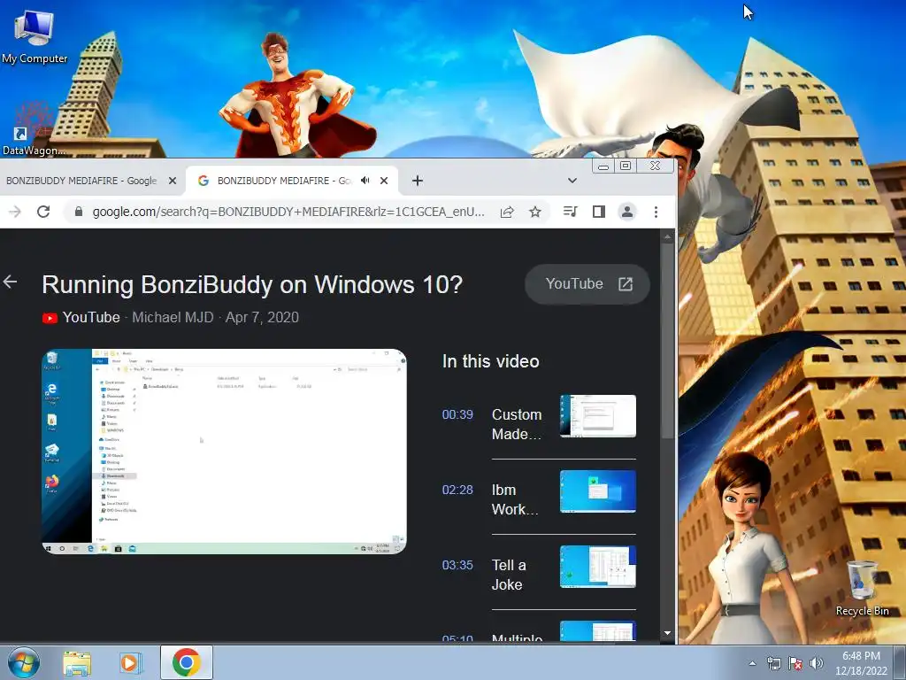Mute audio on the second BONZIBUDDY tab
The width and height of the screenshot is (906, 680).
point(365,181)
